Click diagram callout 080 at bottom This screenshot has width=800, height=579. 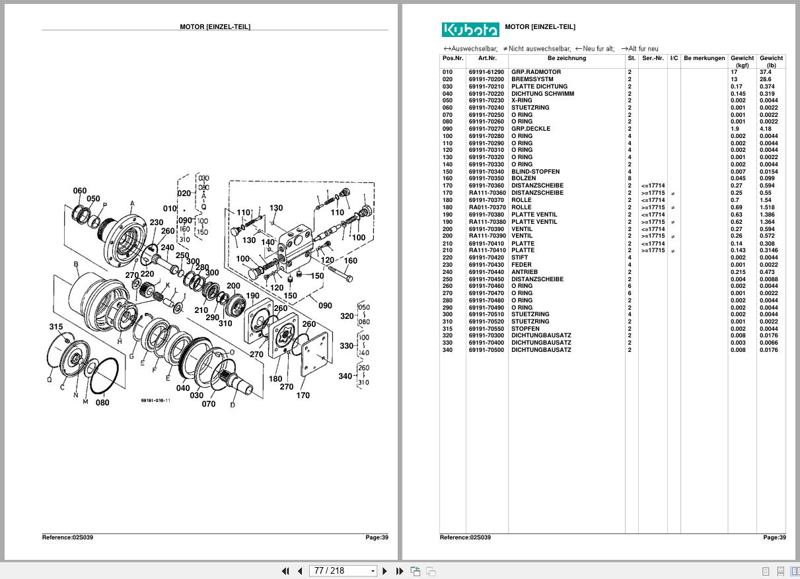pos(102,403)
